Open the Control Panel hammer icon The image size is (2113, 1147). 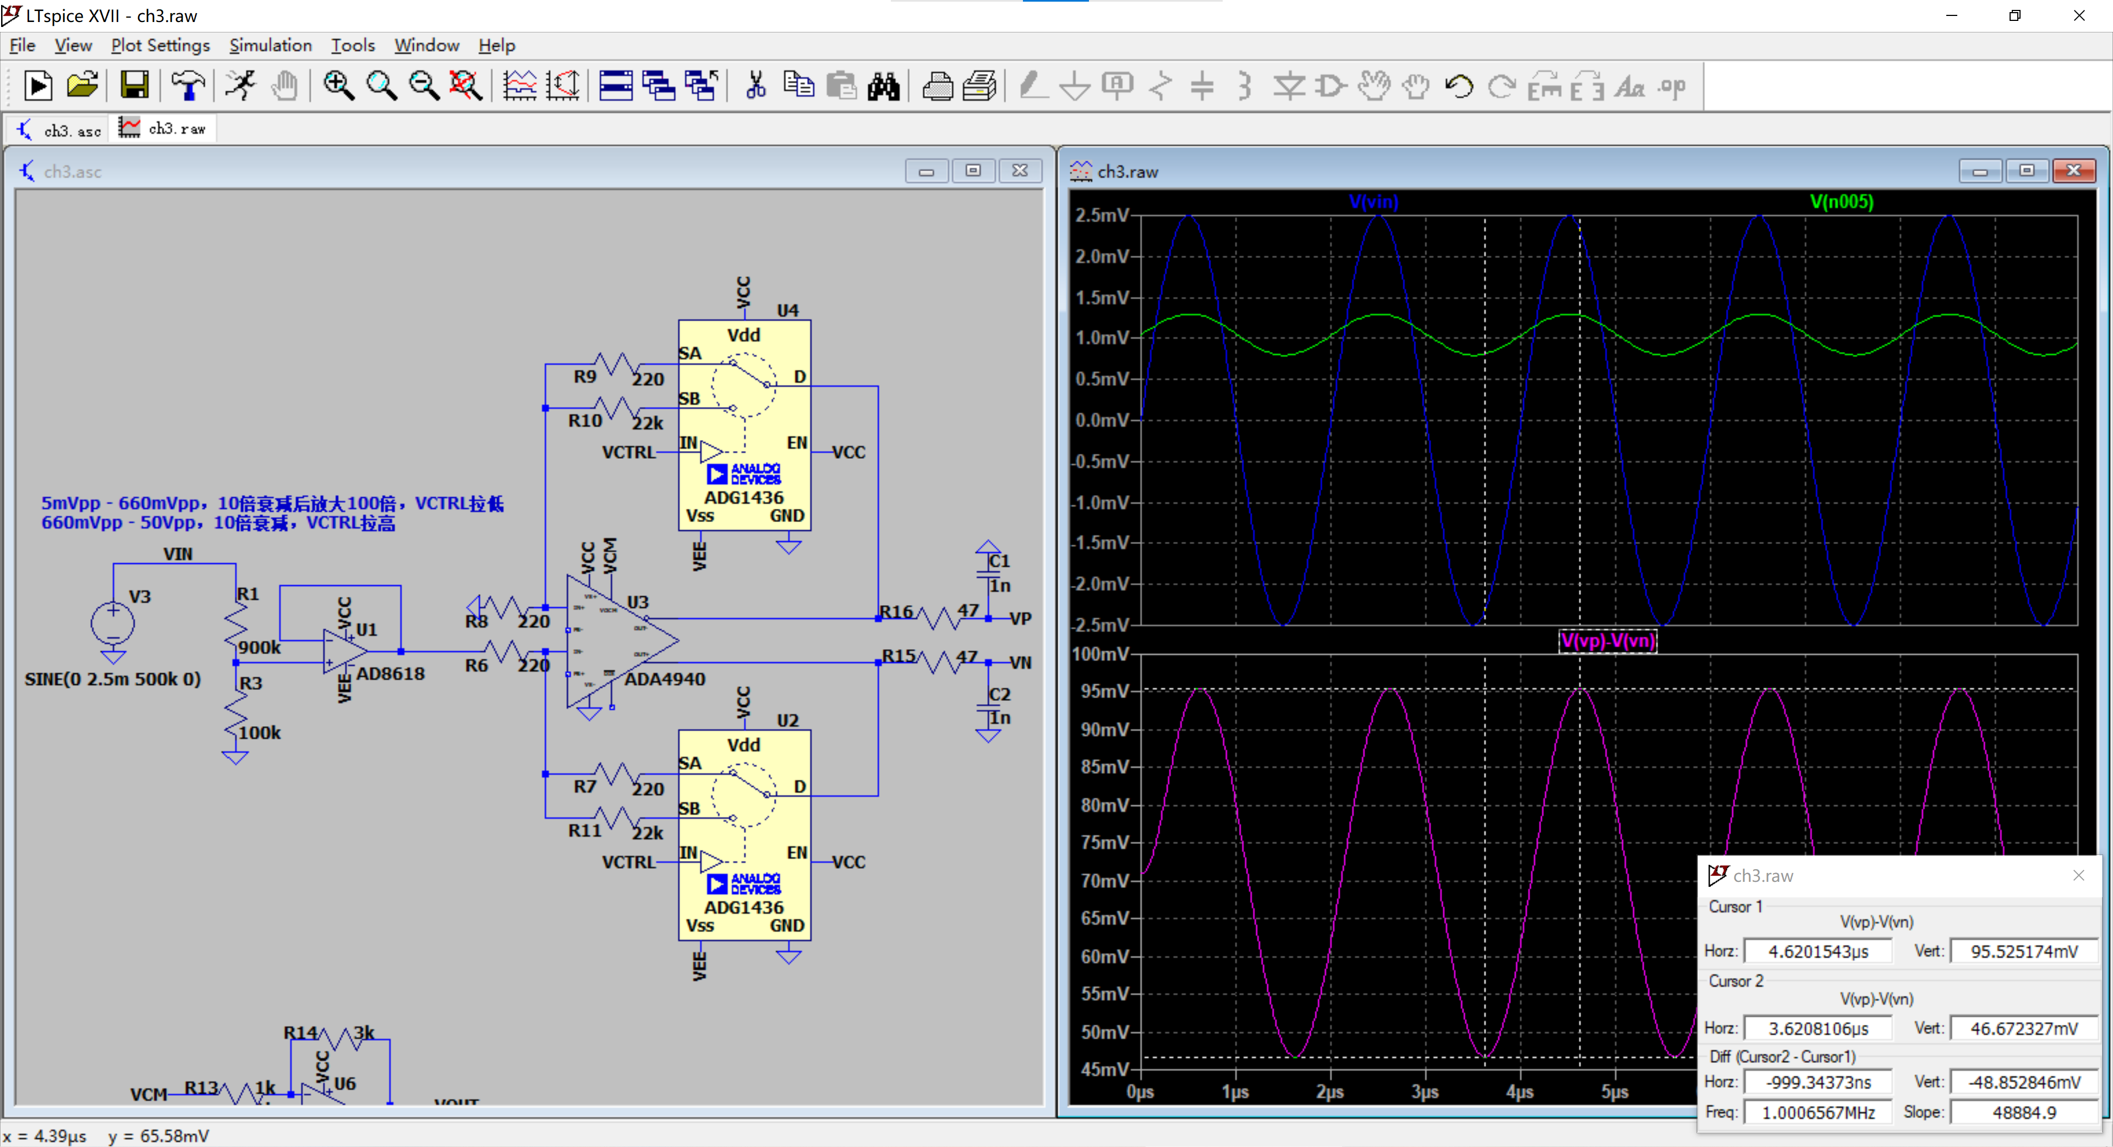(x=188, y=85)
